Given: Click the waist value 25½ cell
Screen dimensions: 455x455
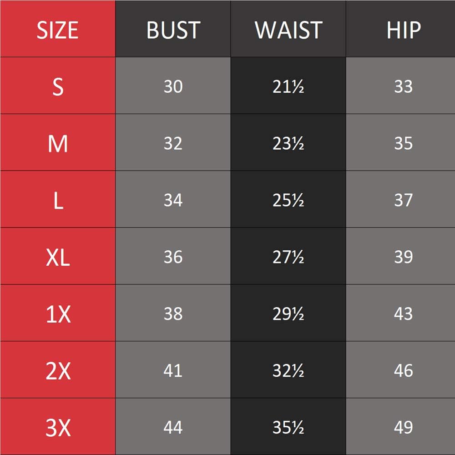Looking at the screenshot, I should 288,200.
